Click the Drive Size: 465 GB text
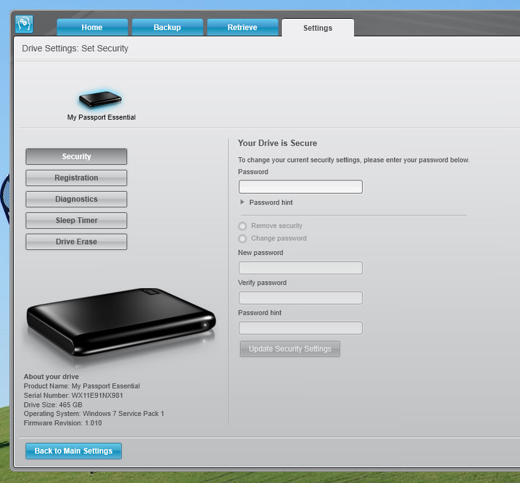This screenshot has width=520, height=483. [x=53, y=405]
